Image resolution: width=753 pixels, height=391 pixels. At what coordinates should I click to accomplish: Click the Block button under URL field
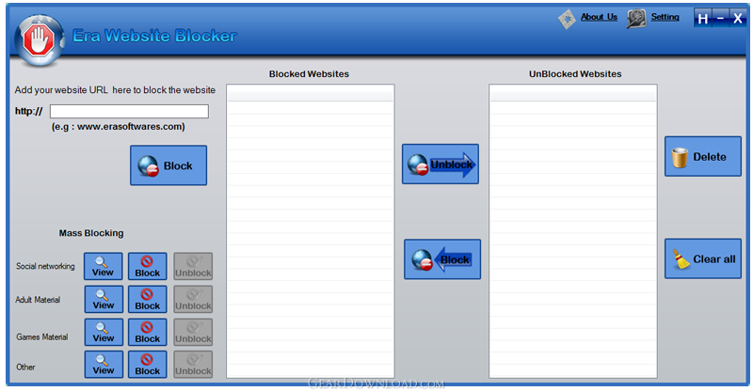168,165
